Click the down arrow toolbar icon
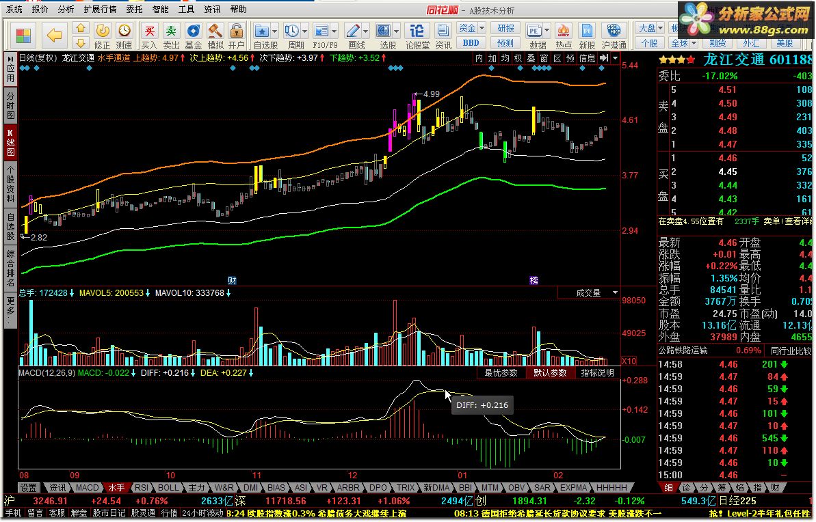This screenshot has height=522, width=816. pos(80,43)
